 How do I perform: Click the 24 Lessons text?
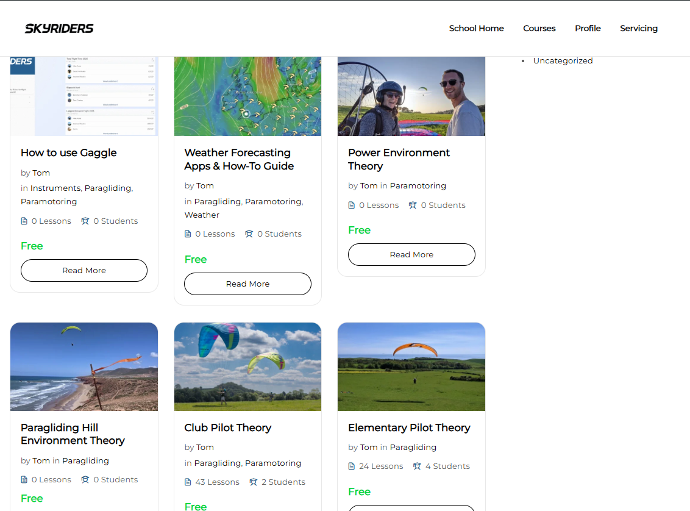[x=381, y=466]
